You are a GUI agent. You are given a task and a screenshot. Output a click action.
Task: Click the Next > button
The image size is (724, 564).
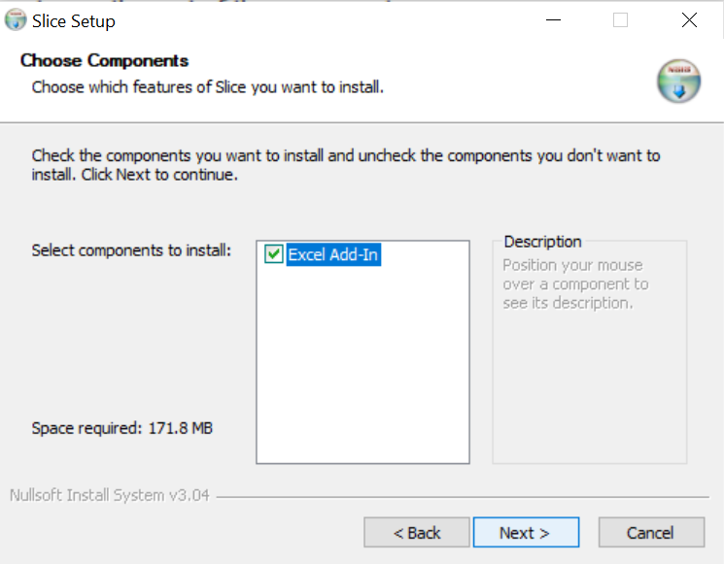click(x=525, y=533)
